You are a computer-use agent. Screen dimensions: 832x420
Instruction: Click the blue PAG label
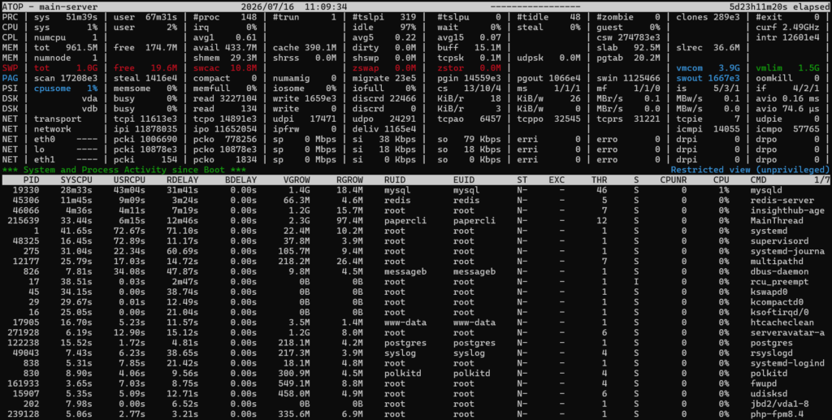[x=10, y=78]
